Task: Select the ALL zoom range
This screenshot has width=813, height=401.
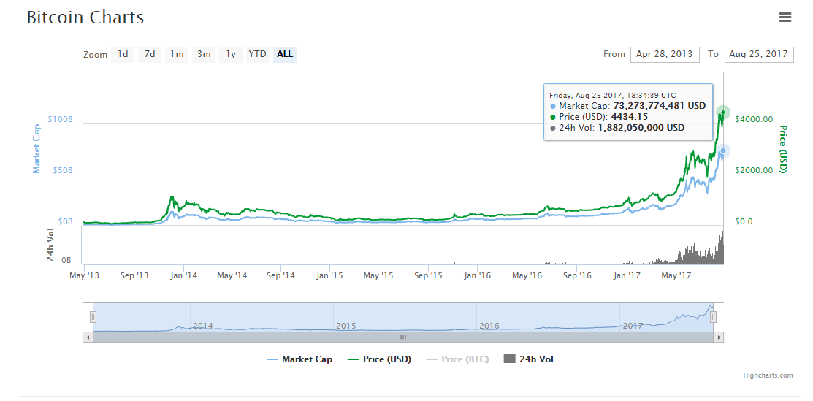Action: tap(285, 54)
